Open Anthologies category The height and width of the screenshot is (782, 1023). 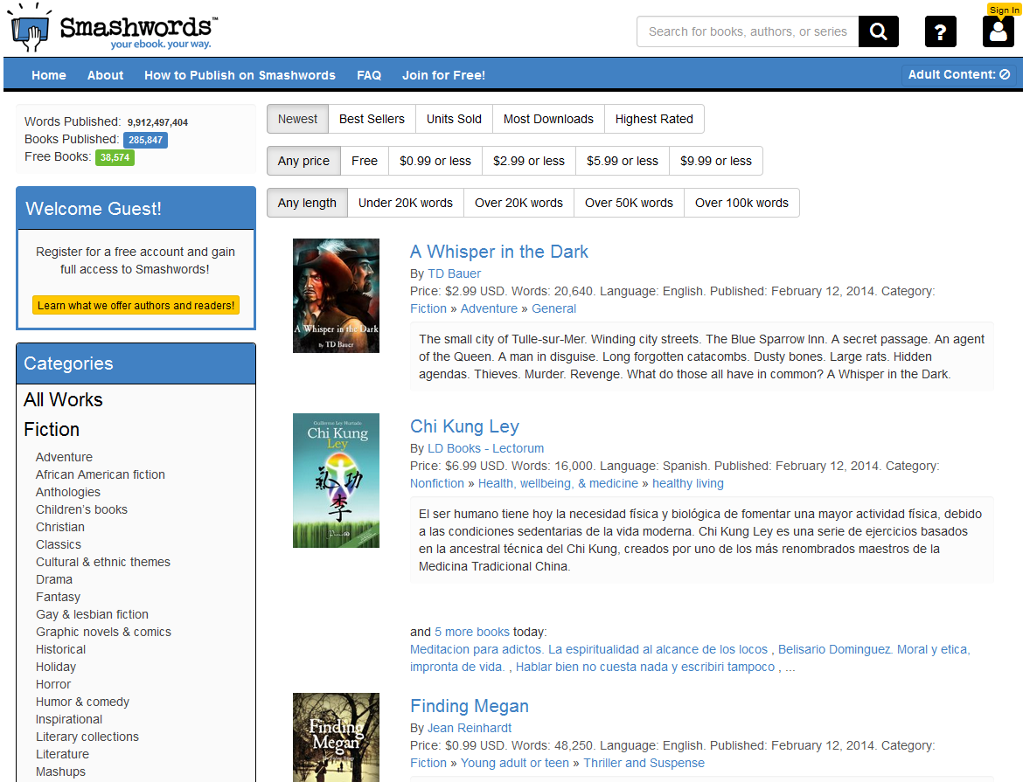[x=68, y=493]
